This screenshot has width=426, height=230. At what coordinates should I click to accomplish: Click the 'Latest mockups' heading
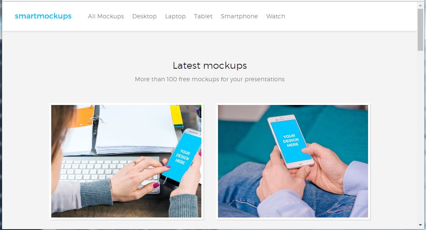click(210, 65)
